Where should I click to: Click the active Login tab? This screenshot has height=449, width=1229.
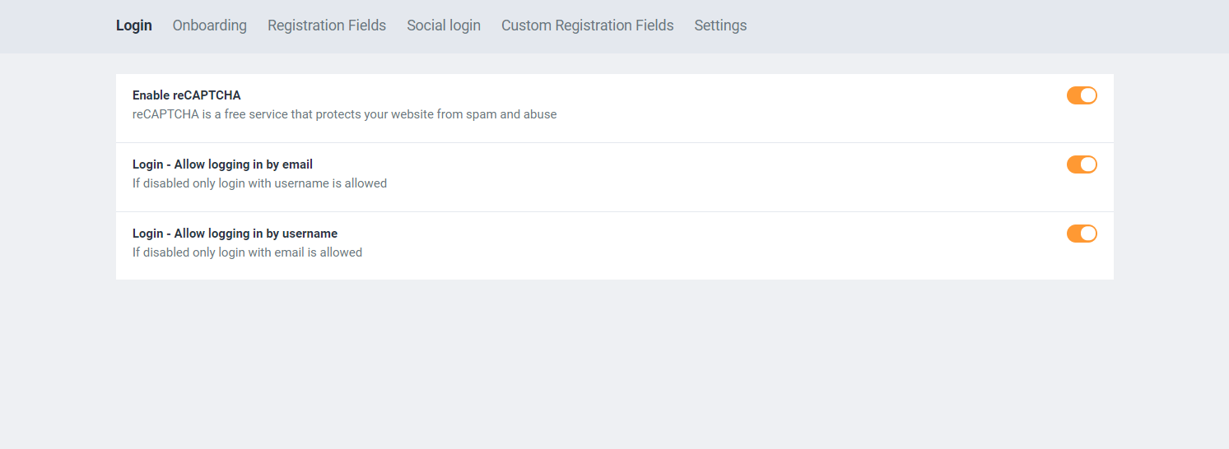(134, 25)
